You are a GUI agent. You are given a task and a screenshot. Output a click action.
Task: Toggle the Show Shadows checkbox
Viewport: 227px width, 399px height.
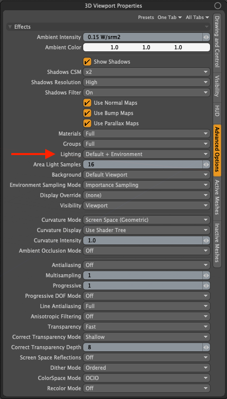click(x=87, y=62)
